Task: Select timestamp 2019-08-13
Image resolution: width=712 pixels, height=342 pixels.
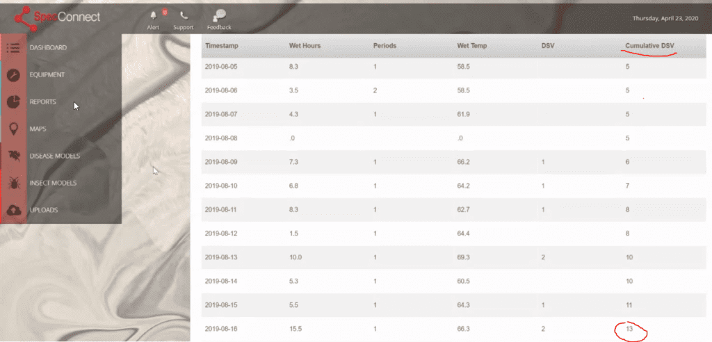Action: 221,257
